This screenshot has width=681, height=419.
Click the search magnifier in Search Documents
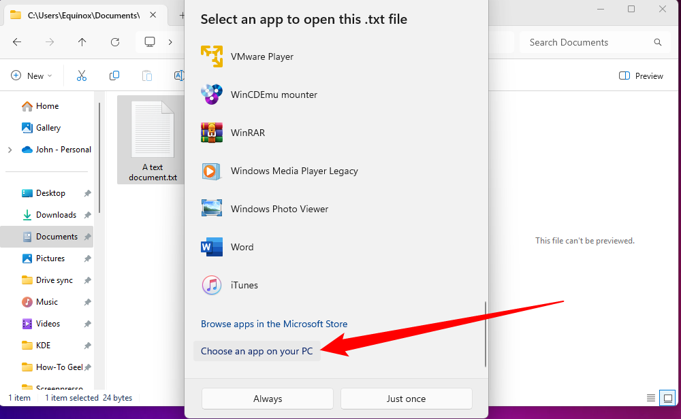(x=658, y=42)
